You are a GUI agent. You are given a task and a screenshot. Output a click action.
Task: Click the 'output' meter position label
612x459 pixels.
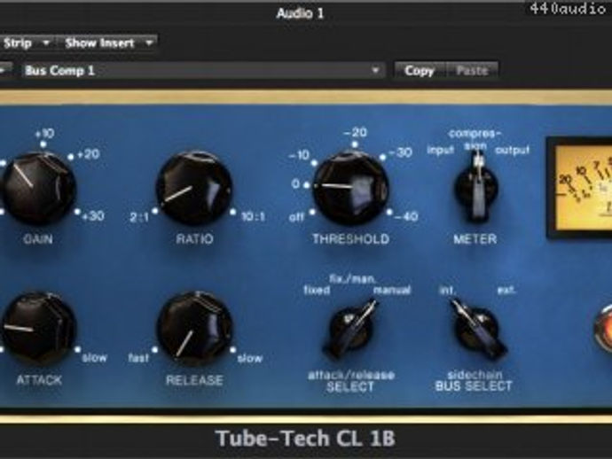(512, 150)
